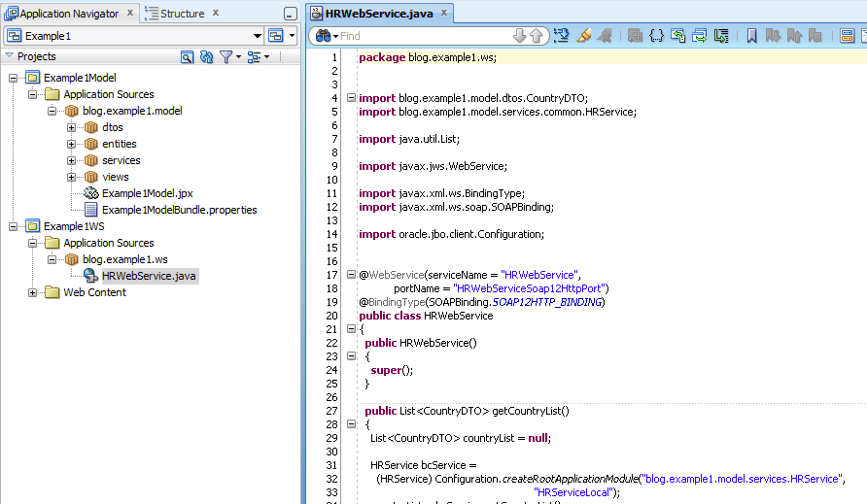Viewport: 867px width, 504px height.
Task: Click the green-arrow copy-windows toolbar icon
Action: (677, 36)
